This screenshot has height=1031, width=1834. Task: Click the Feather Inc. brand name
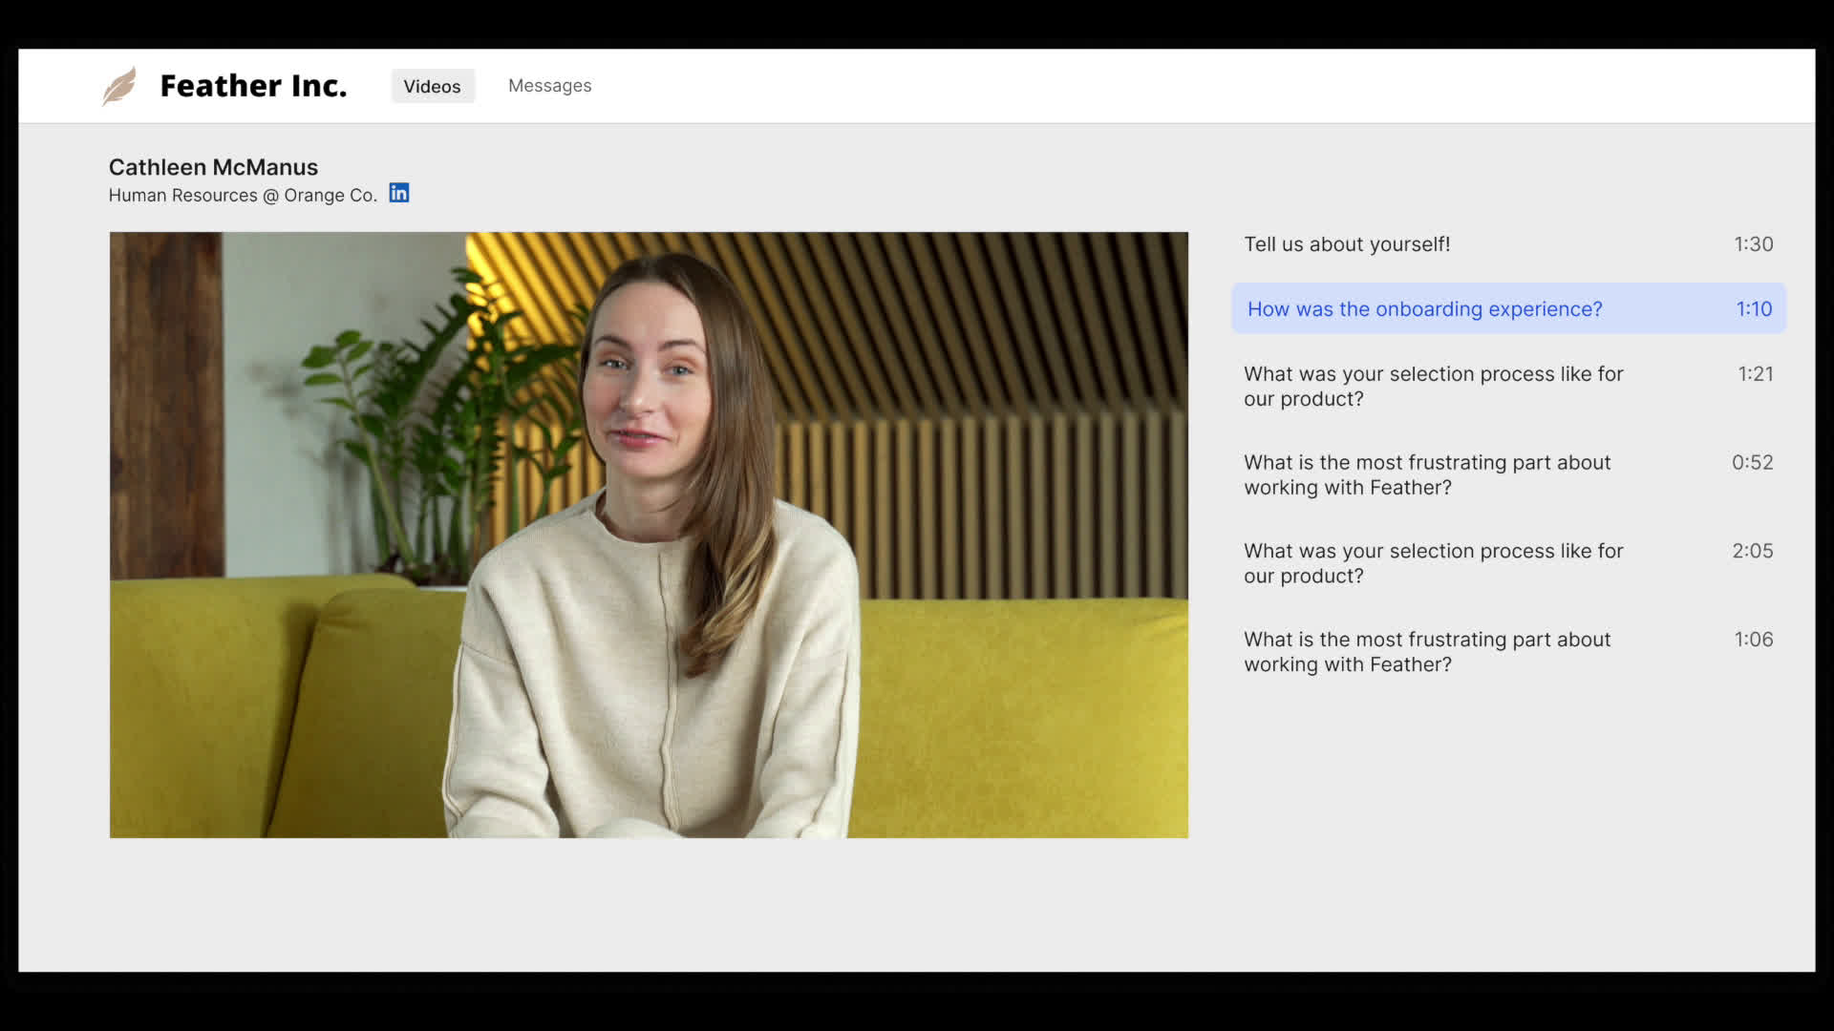(x=253, y=86)
